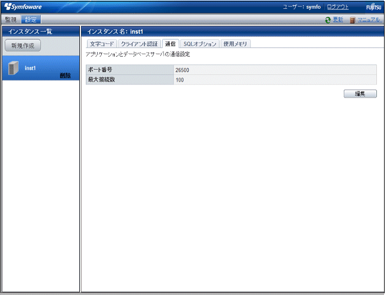Image resolution: width=387 pixels, height=295 pixels.
Task: Select the 通信 tab
Action: click(x=170, y=44)
